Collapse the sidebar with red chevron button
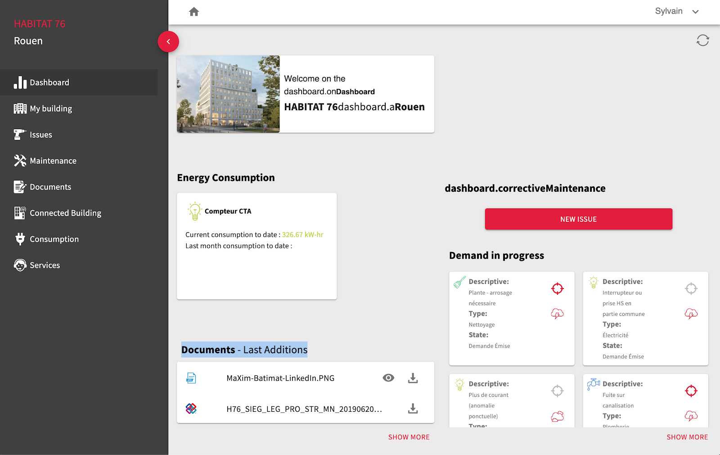720x455 pixels. click(x=168, y=41)
